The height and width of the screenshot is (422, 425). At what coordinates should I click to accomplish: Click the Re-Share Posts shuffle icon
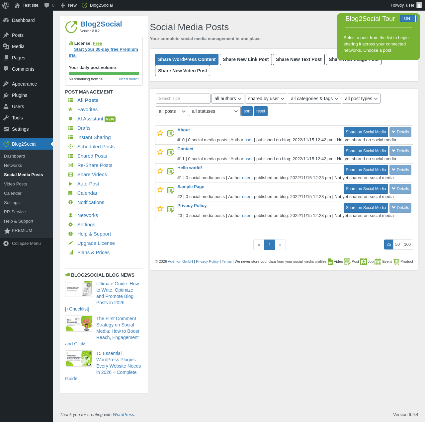tap(70, 165)
